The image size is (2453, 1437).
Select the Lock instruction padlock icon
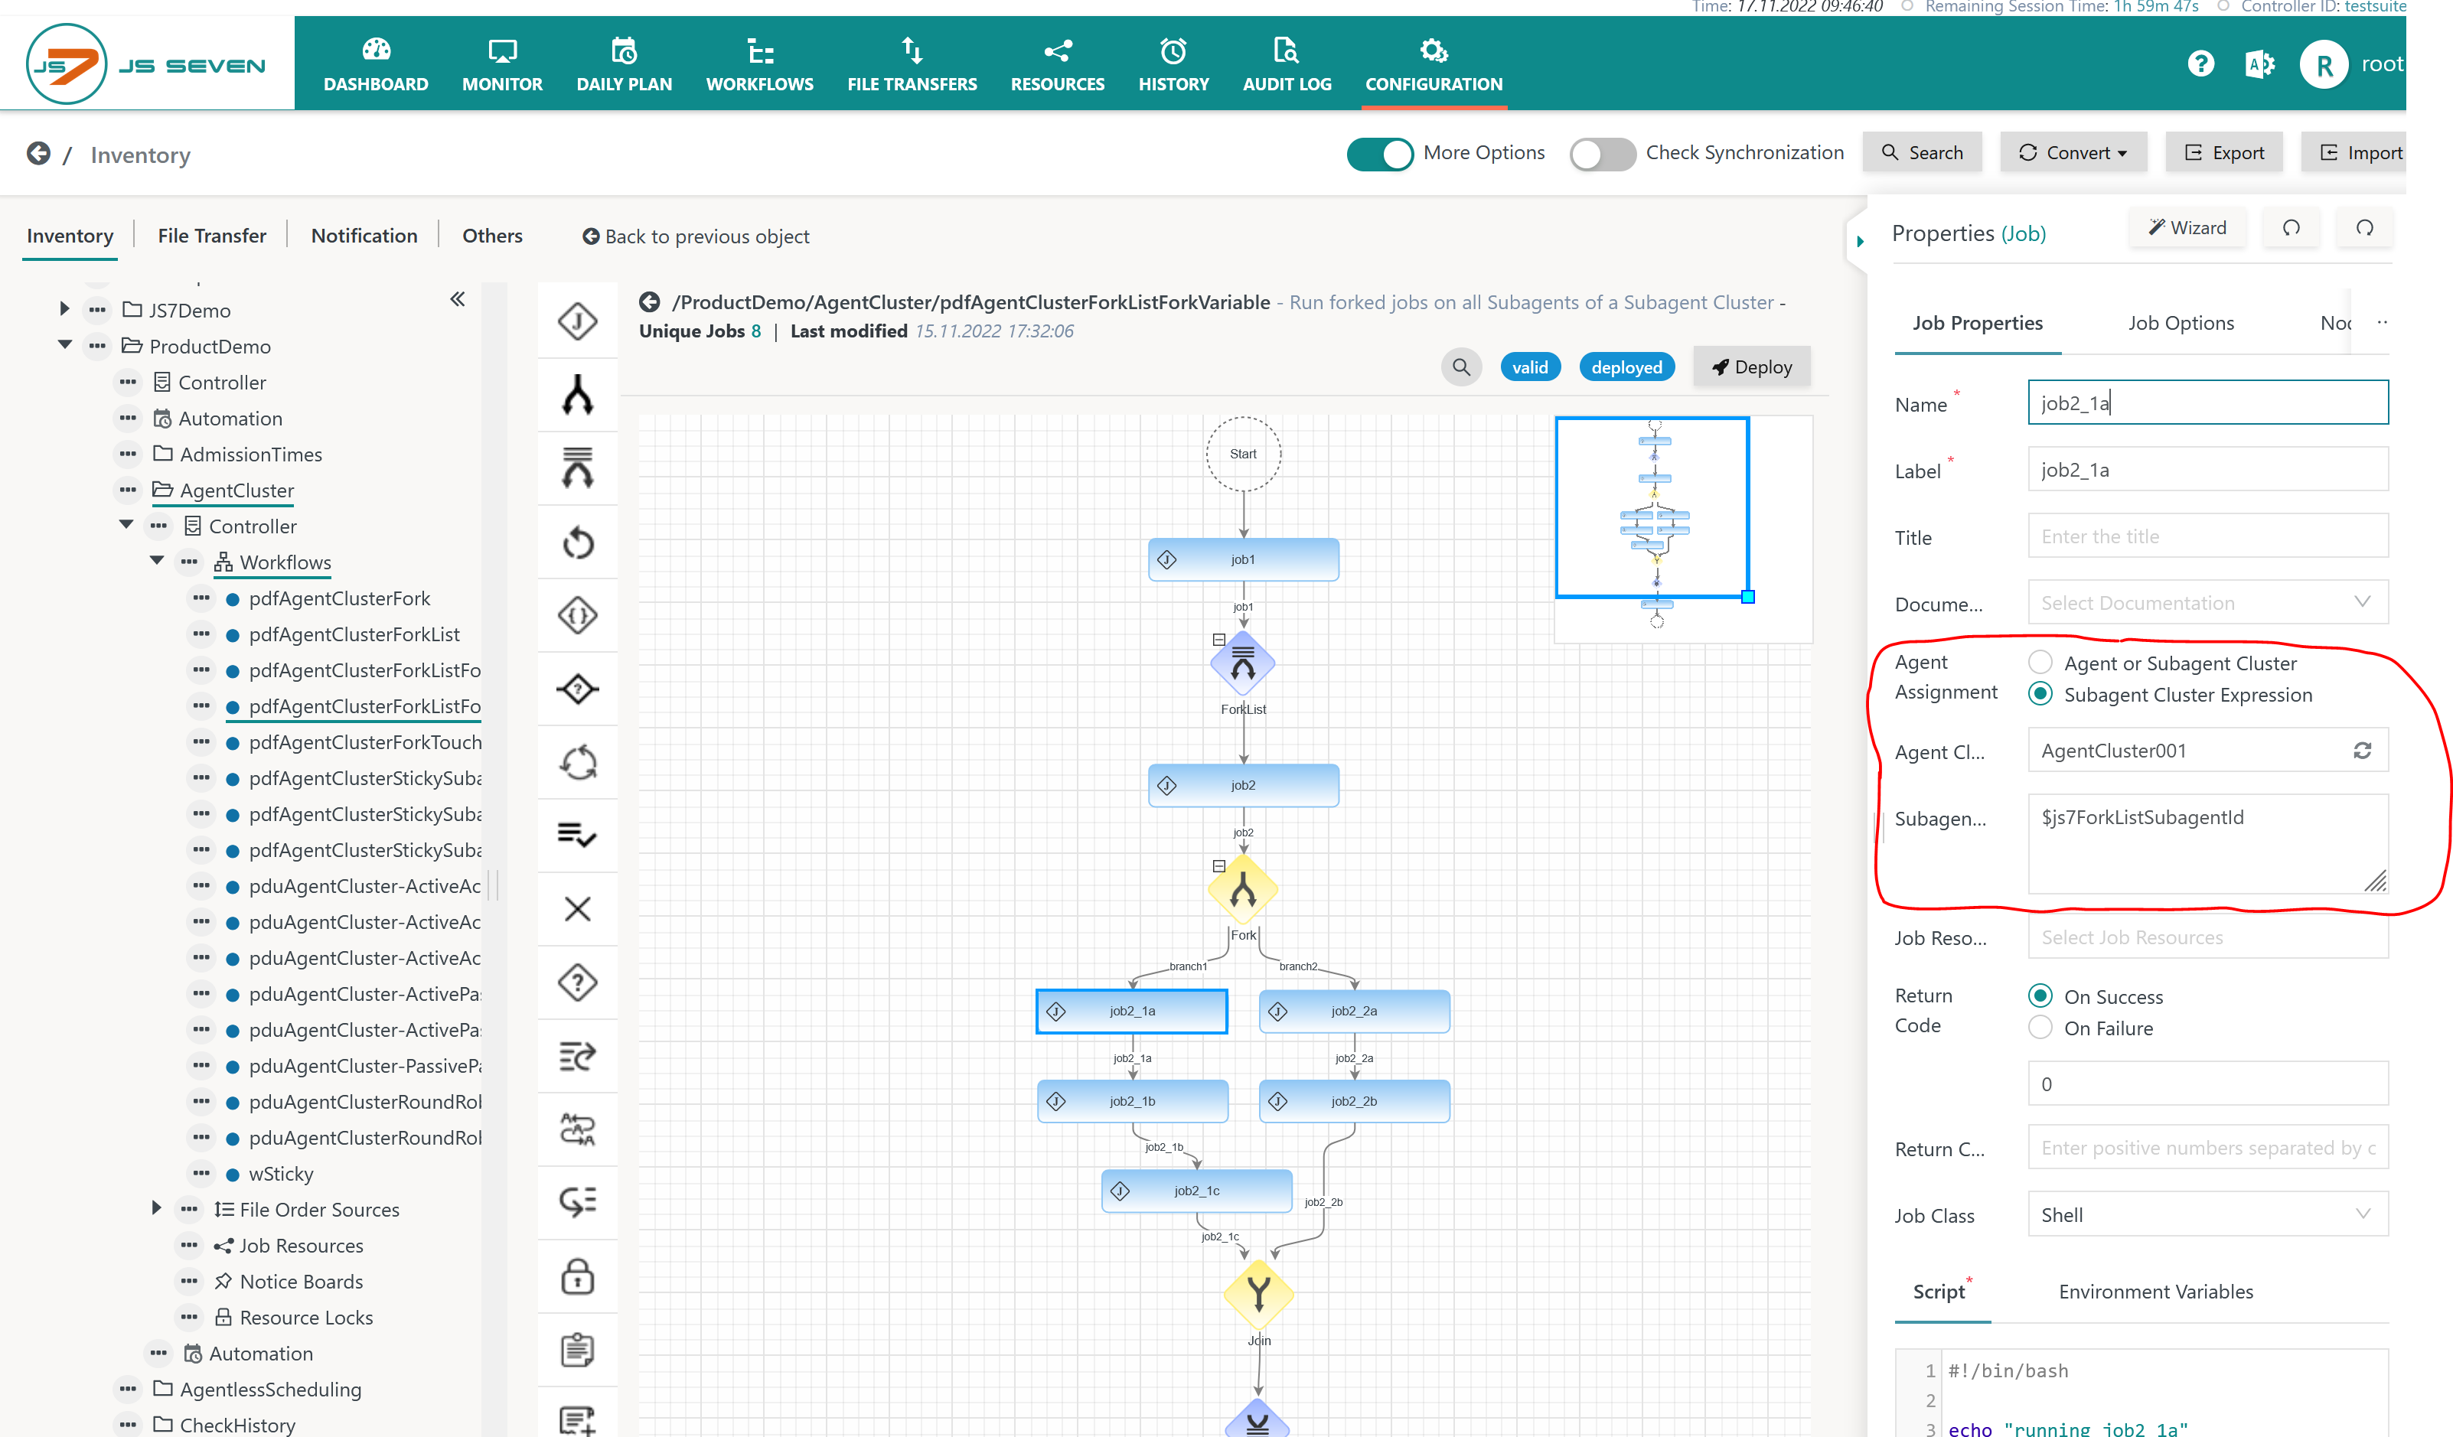(577, 1276)
